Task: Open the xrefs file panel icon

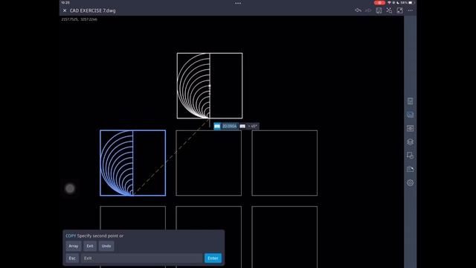Action: click(x=410, y=169)
